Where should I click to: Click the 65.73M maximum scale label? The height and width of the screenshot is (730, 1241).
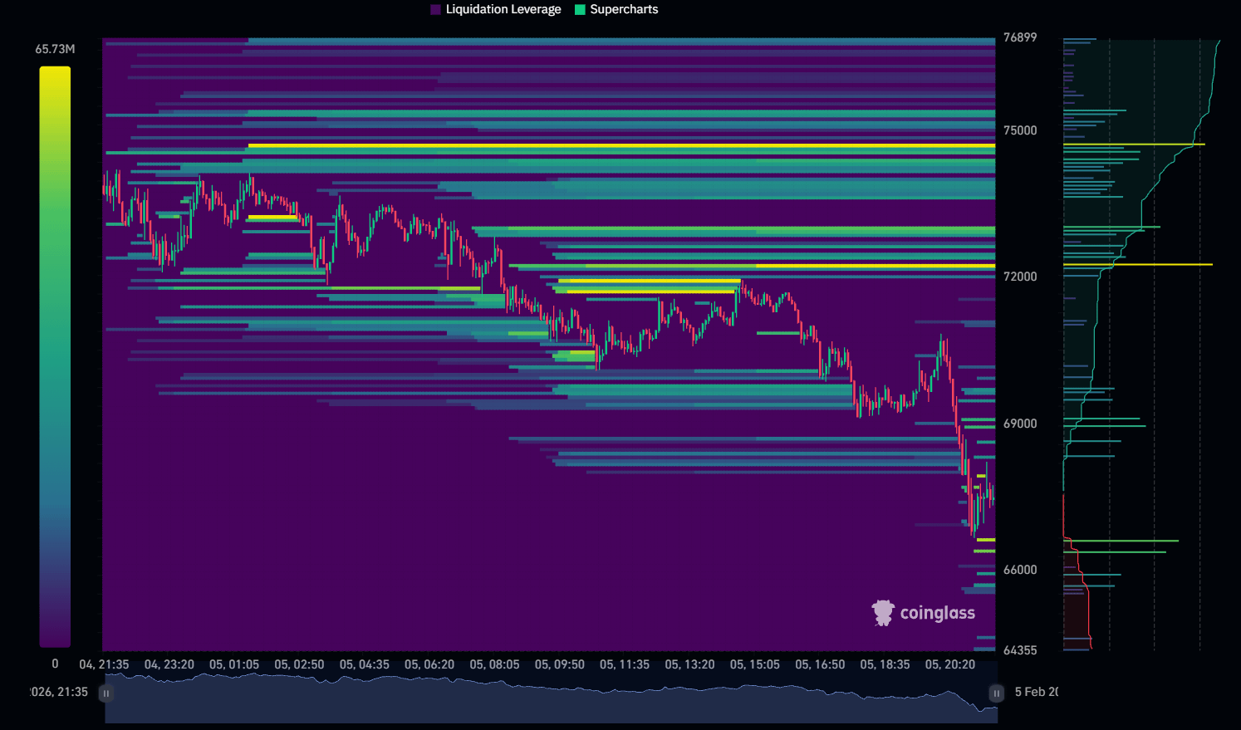(x=55, y=49)
